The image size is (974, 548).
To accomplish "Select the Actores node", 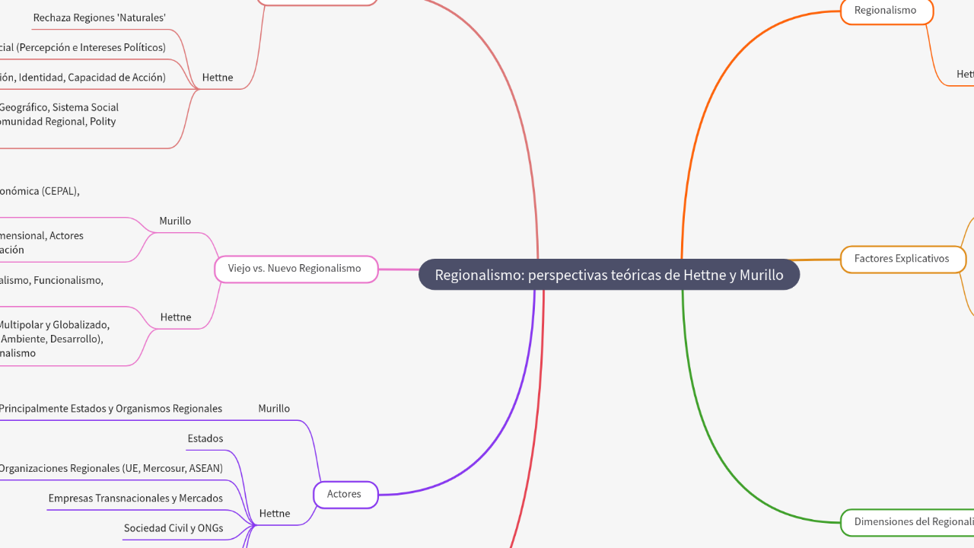I will [x=345, y=495].
